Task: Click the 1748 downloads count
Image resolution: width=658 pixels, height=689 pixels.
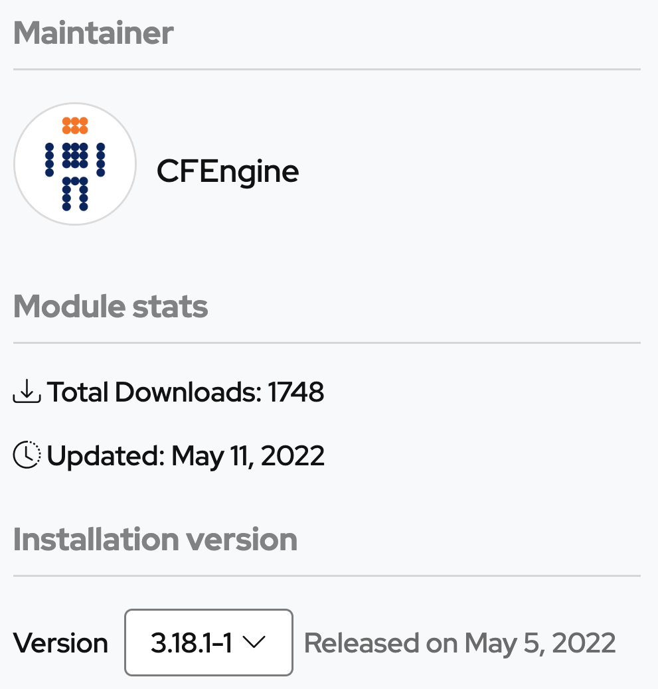Action: tap(296, 392)
